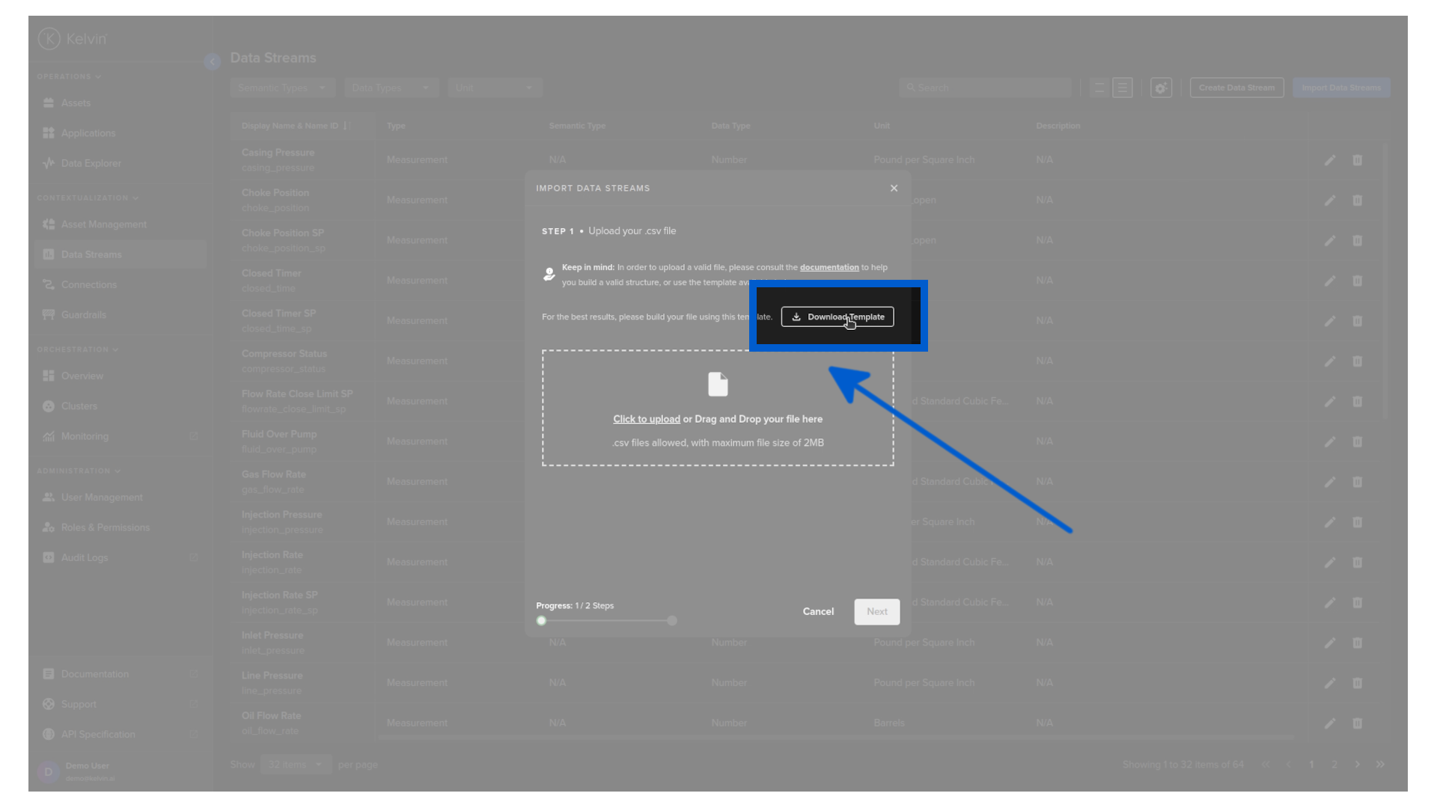Click the file icon in the drop zone

(718, 384)
